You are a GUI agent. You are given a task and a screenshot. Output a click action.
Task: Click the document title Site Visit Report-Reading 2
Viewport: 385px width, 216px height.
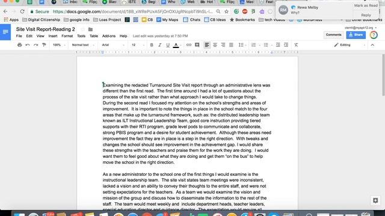pos(46,29)
